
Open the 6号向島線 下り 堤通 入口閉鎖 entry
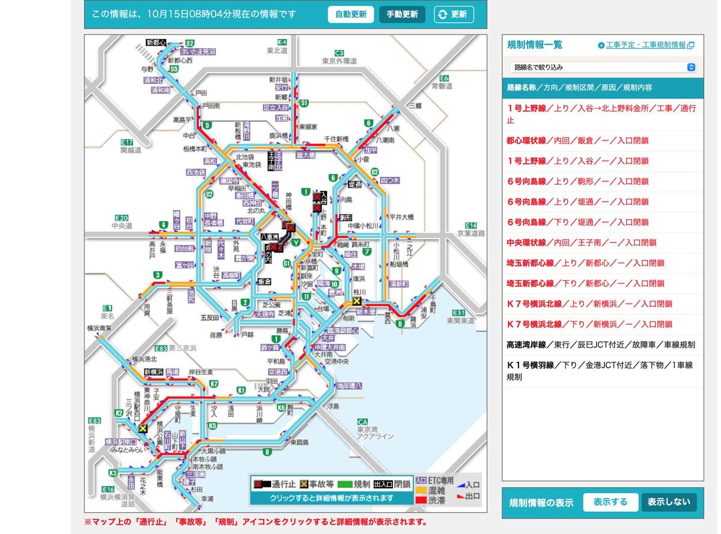point(603,222)
